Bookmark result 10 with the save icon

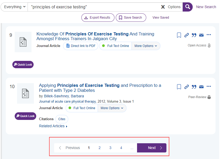point(179,87)
